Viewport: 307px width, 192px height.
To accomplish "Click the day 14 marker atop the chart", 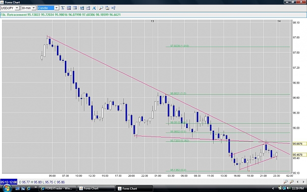I will point(279,21).
